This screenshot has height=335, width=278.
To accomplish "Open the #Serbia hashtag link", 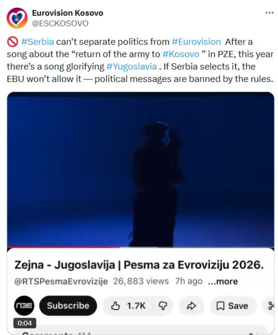I will [38, 41].
